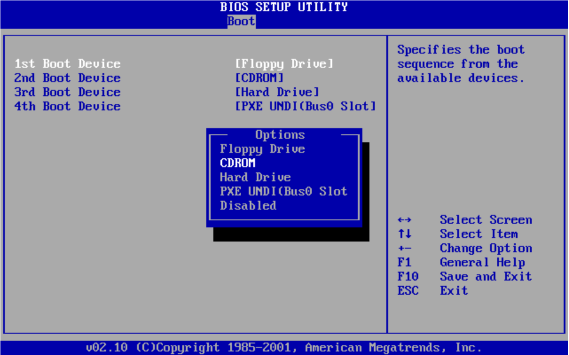Click the ESC key label
This screenshot has width=569, height=355.
click(408, 291)
